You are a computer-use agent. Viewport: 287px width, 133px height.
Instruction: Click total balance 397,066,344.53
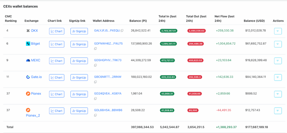[x=142, y=127]
